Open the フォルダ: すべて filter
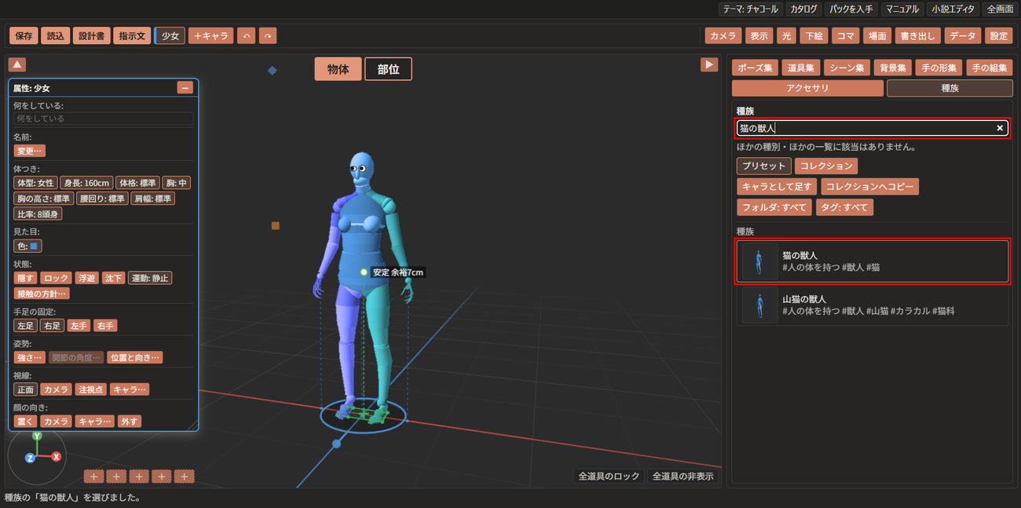Image resolution: width=1021 pixels, height=508 pixels. click(774, 207)
